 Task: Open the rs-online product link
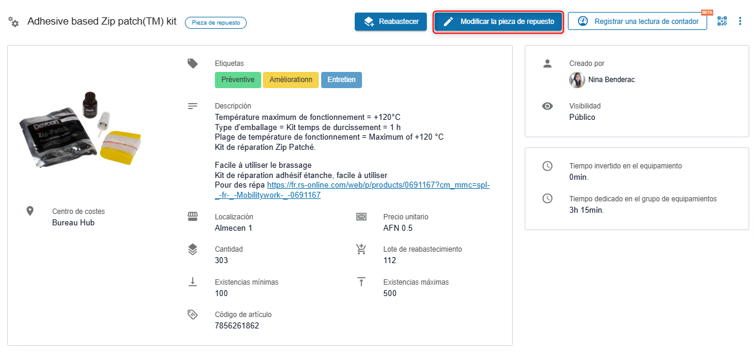378,186
